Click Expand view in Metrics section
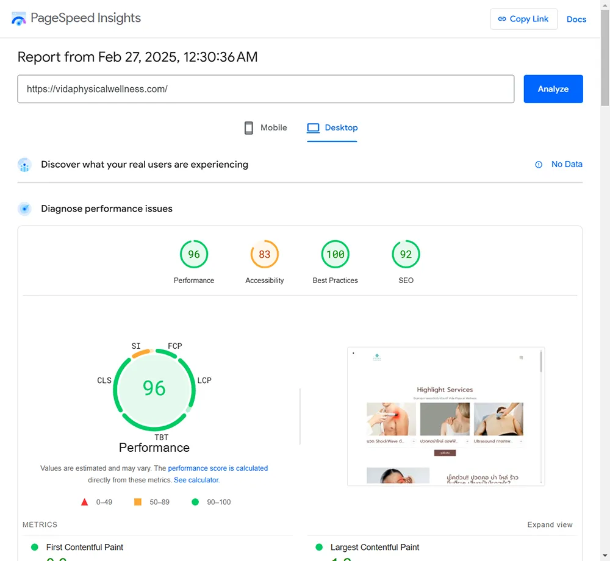 click(550, 524)
